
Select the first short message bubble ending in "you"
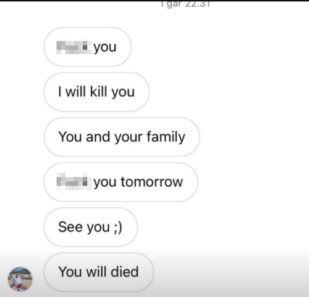pyautogui.click(x=88, y=47)
